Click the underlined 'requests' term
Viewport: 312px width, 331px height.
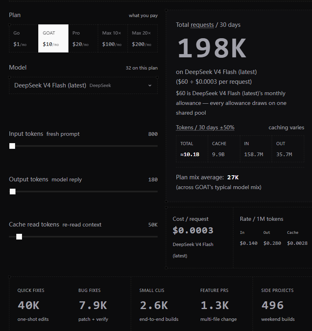click(x=202, y=25)
